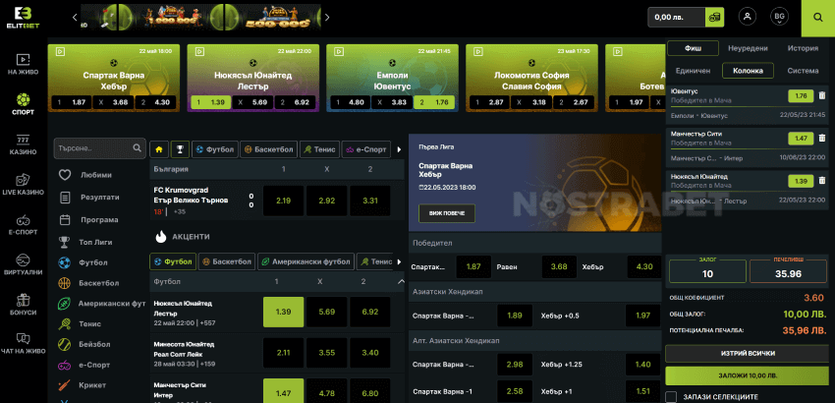Click the ВИЖ ПОВЕЧЕ button
Image resolution: width=835 pixels, height=403 pixels.
click(446, 213)
